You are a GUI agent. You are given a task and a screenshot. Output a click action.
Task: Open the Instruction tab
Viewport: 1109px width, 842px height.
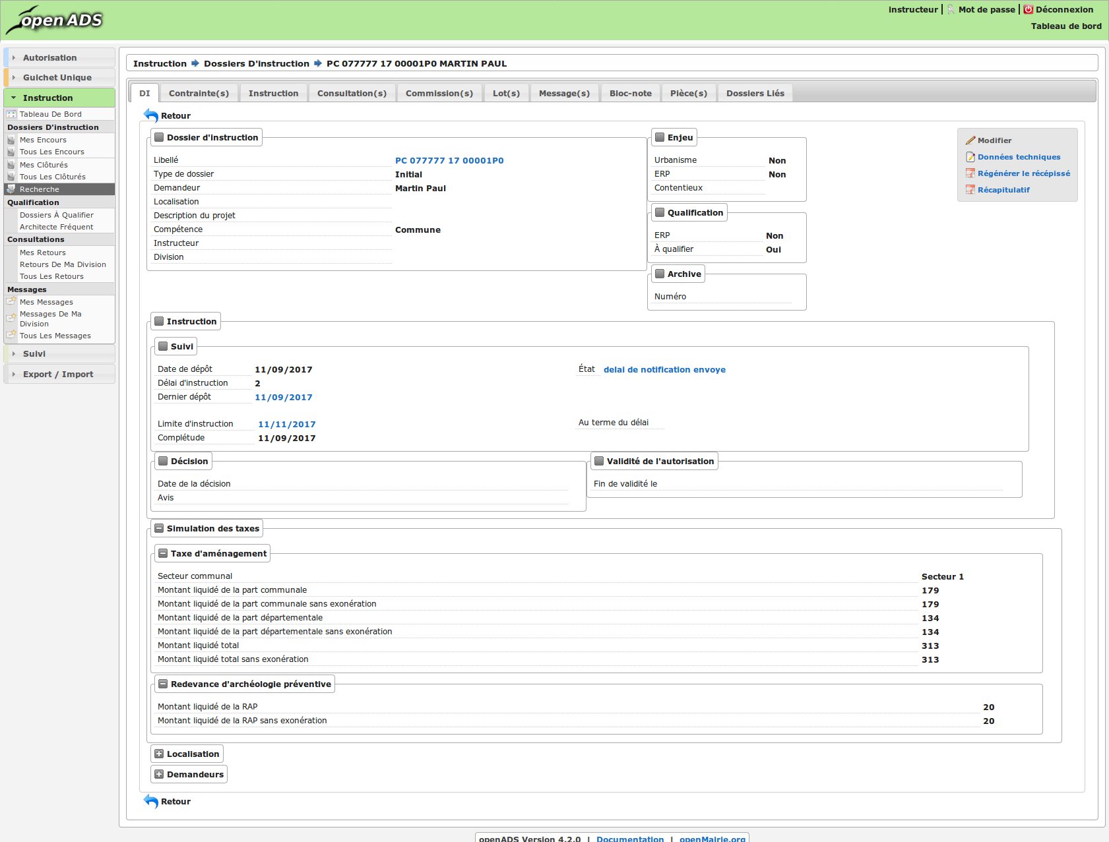tap(274, 94)
